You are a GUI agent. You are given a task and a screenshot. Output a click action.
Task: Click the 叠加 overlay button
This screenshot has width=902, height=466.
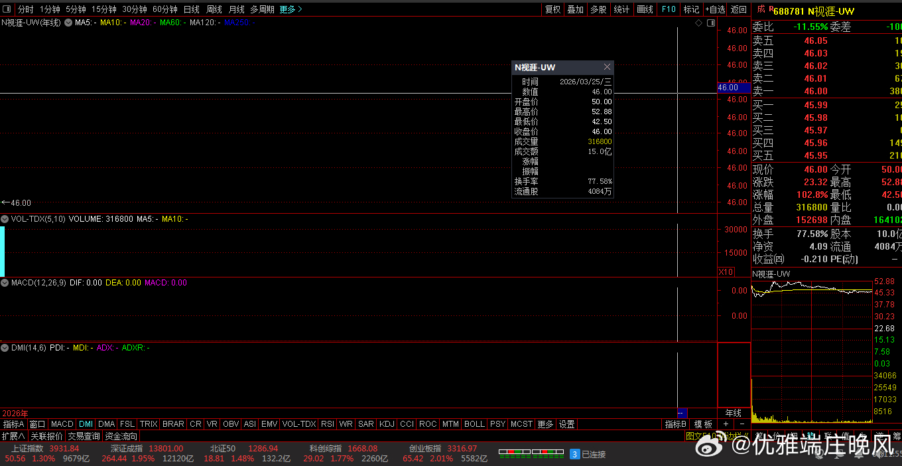pos(576,9)
